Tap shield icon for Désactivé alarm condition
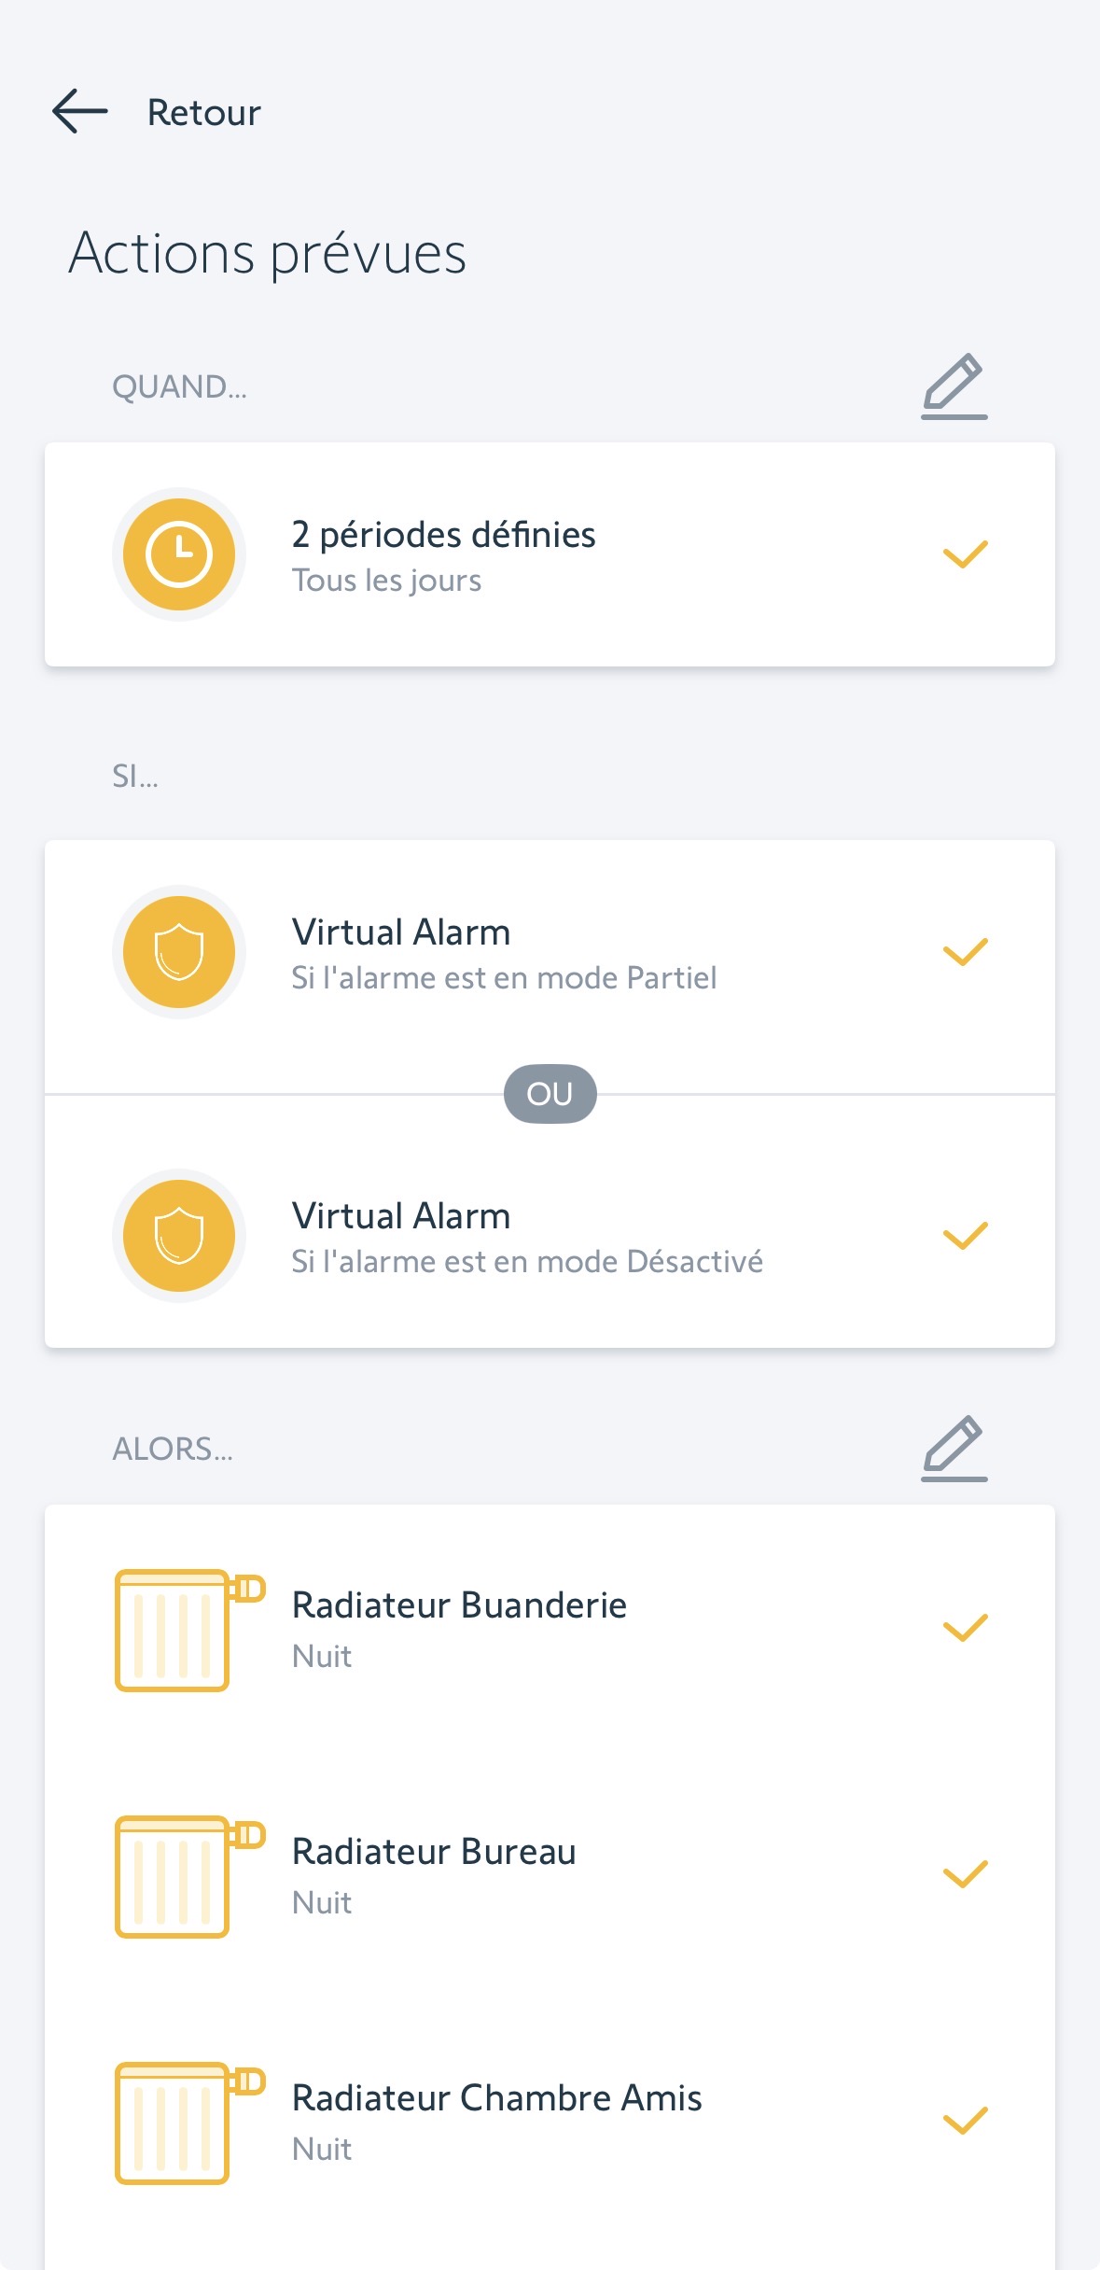The width and height of the screenshot is (1100, 2270). tap(179, 1236)
